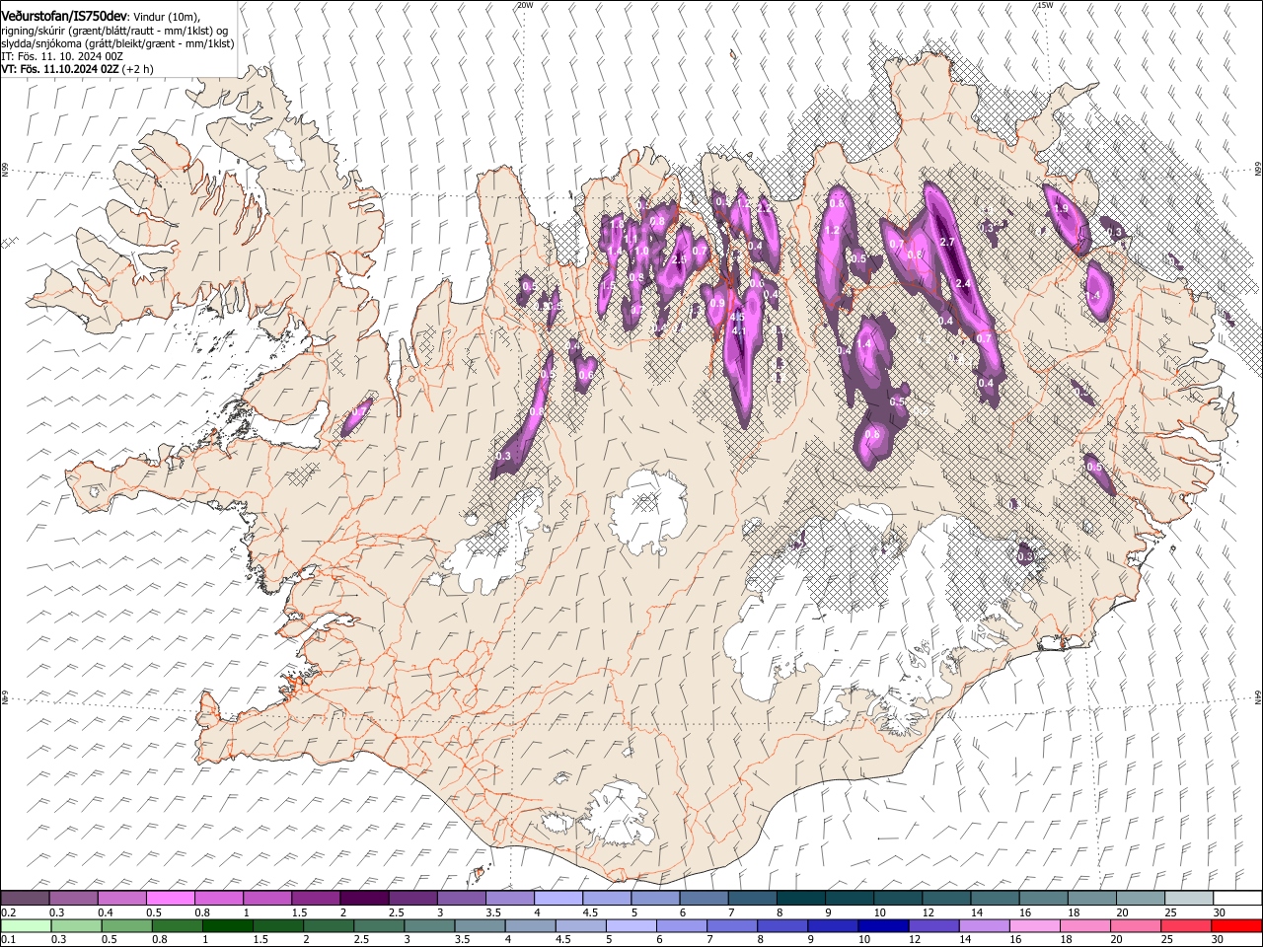Click the 2.7 precipitation value on the map
This screenshot has height=947, width=1263.
tap(947, 242)
